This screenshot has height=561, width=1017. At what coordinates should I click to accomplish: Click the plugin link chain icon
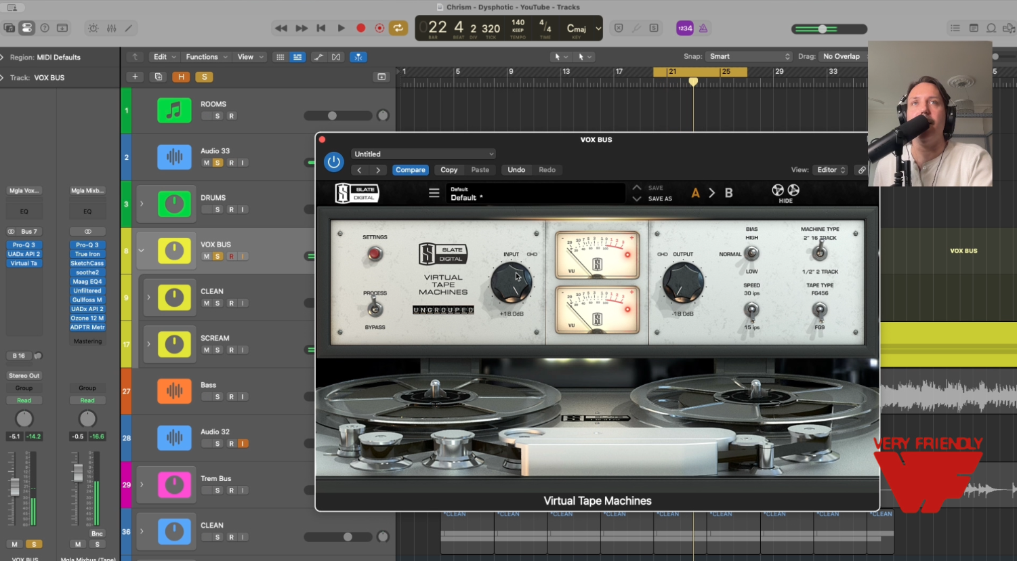[x=861, y=170]
